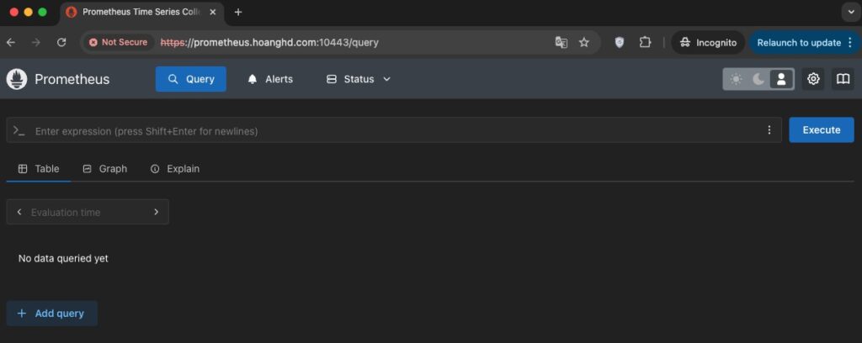Select browser-preferred theme person icon
862x343 pixels.
point(781,80)
